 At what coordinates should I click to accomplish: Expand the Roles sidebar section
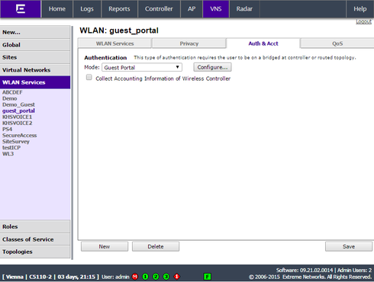[35, 226]
